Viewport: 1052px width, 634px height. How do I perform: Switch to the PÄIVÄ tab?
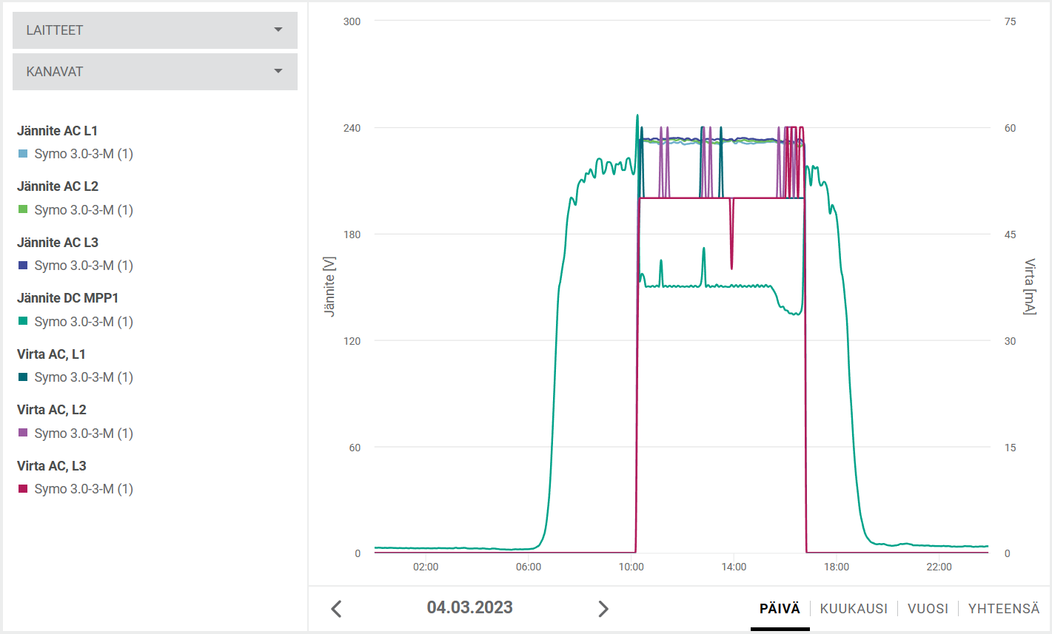coord(780,609)
